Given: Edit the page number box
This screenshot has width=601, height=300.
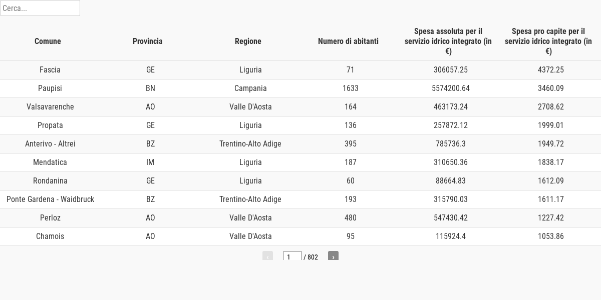Looking at the screenshot, I should (292, 256).
